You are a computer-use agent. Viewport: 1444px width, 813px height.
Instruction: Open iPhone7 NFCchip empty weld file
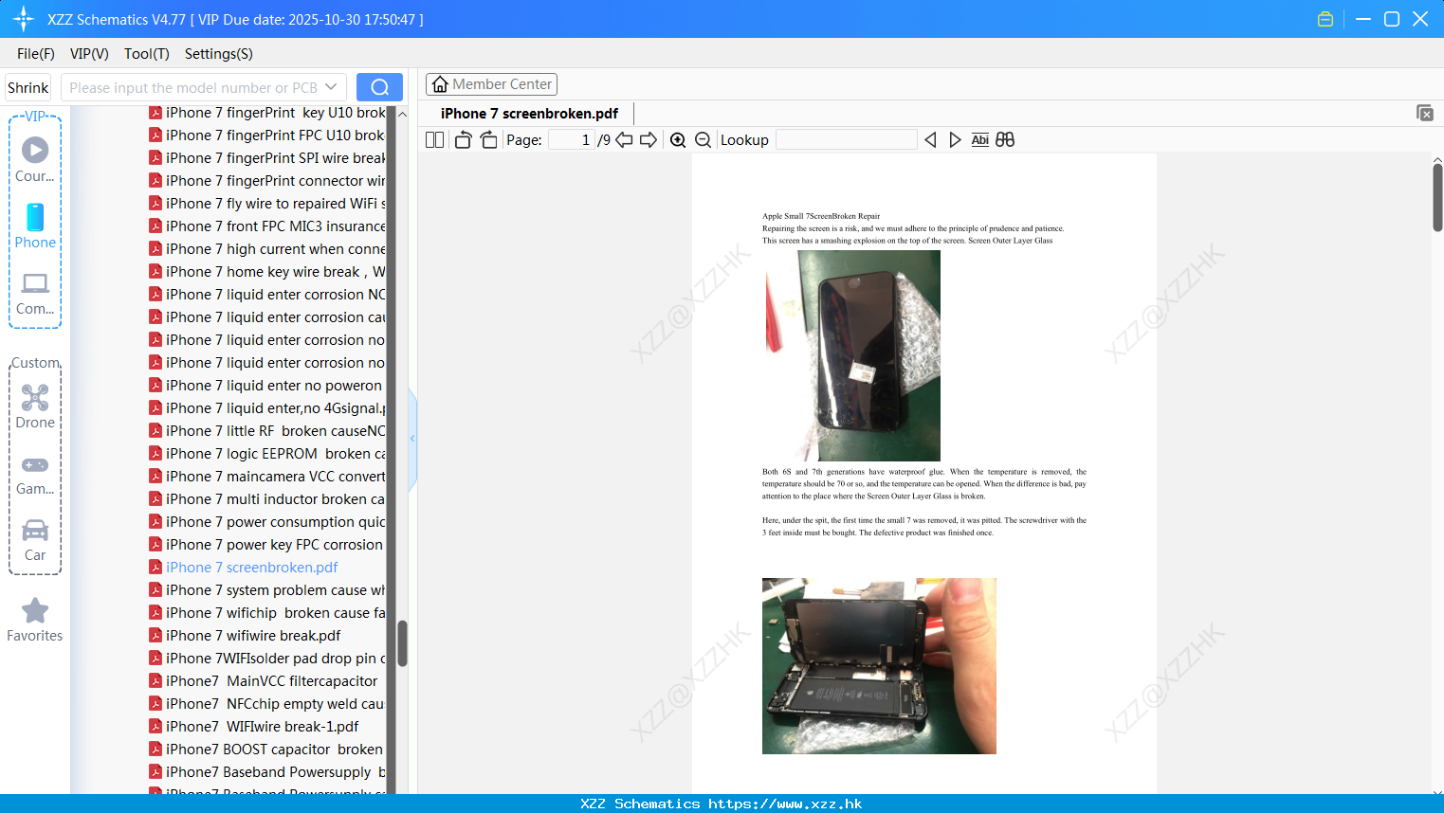pyautogui.click(x=267, y=704)
